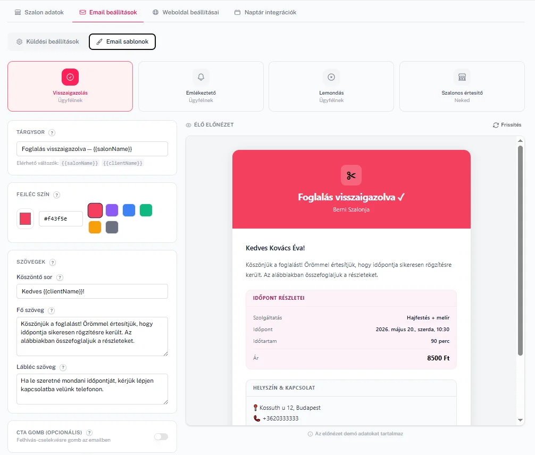Click the help icon beside Köszöntő sor
The height and width of the screenshot is (455, 535).
click(x=60, y=277)
